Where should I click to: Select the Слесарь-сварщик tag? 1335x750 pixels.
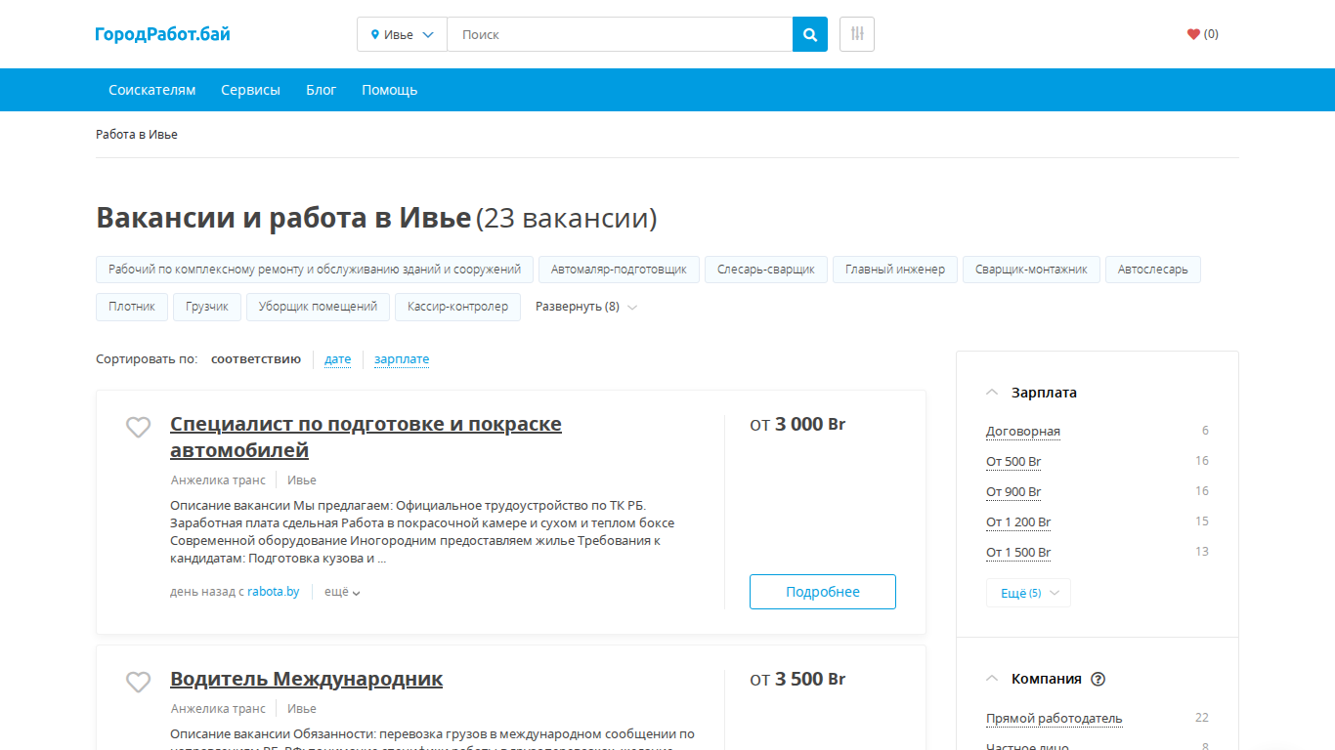(x=766, y=270)
